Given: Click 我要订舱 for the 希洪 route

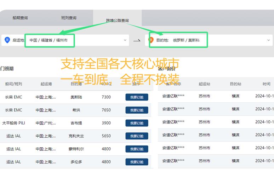Looking at the screenshot, I should tap(137, 110).
